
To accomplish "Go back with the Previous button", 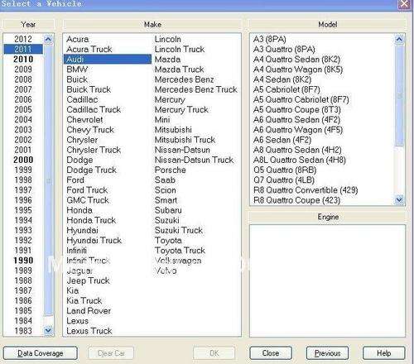I will click(x=327, y=353).
